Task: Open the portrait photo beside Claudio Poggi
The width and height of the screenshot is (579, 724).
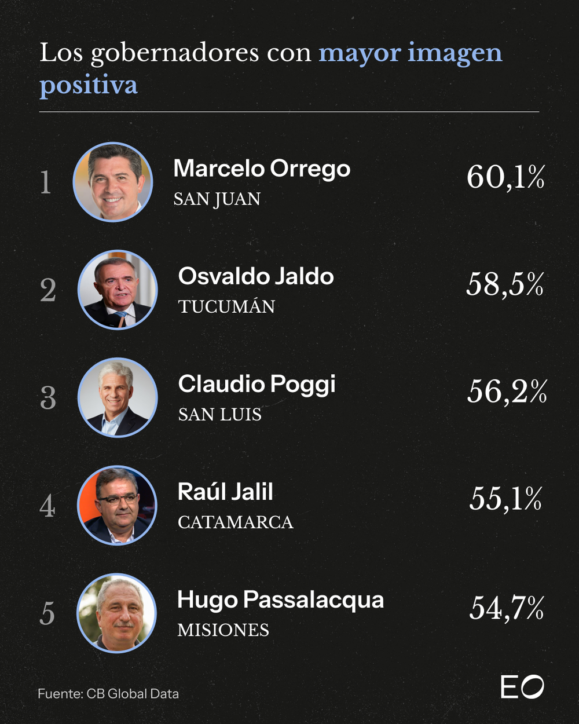Action: point(118,397)
